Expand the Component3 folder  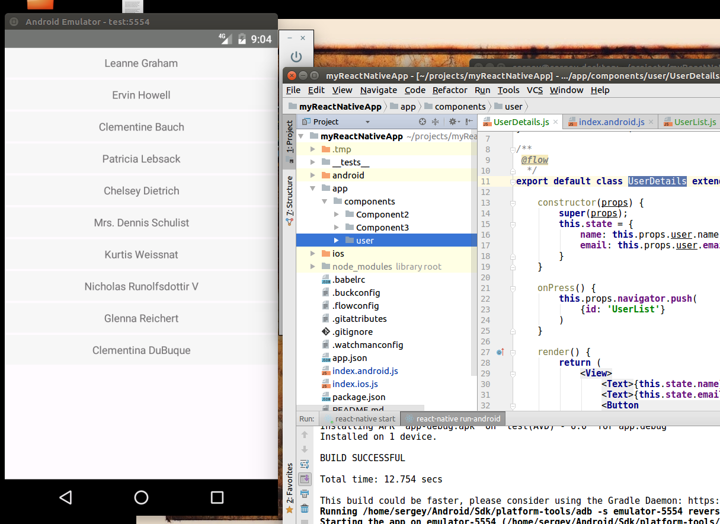337,228
